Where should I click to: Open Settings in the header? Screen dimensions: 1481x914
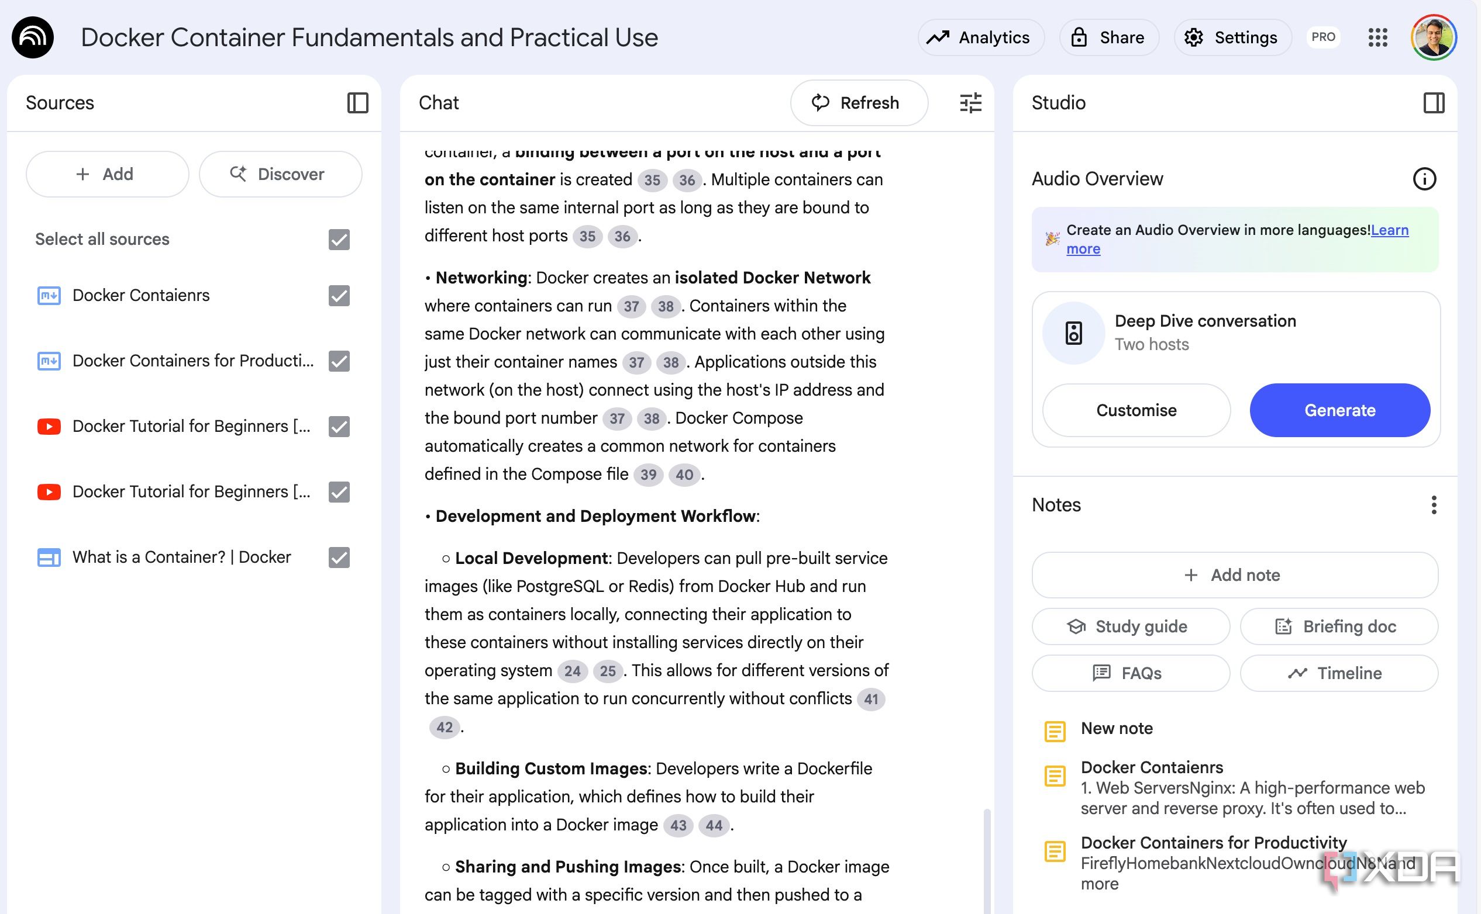[1232, 37]
